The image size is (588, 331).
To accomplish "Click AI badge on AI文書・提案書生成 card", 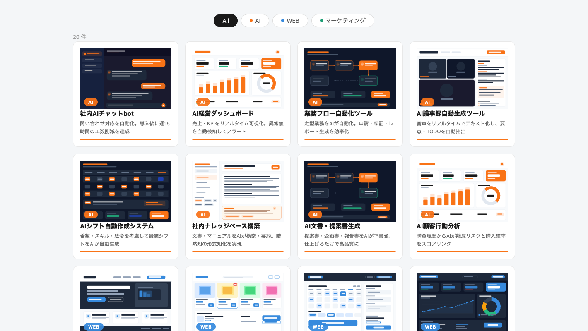I will tap(315, 215).
